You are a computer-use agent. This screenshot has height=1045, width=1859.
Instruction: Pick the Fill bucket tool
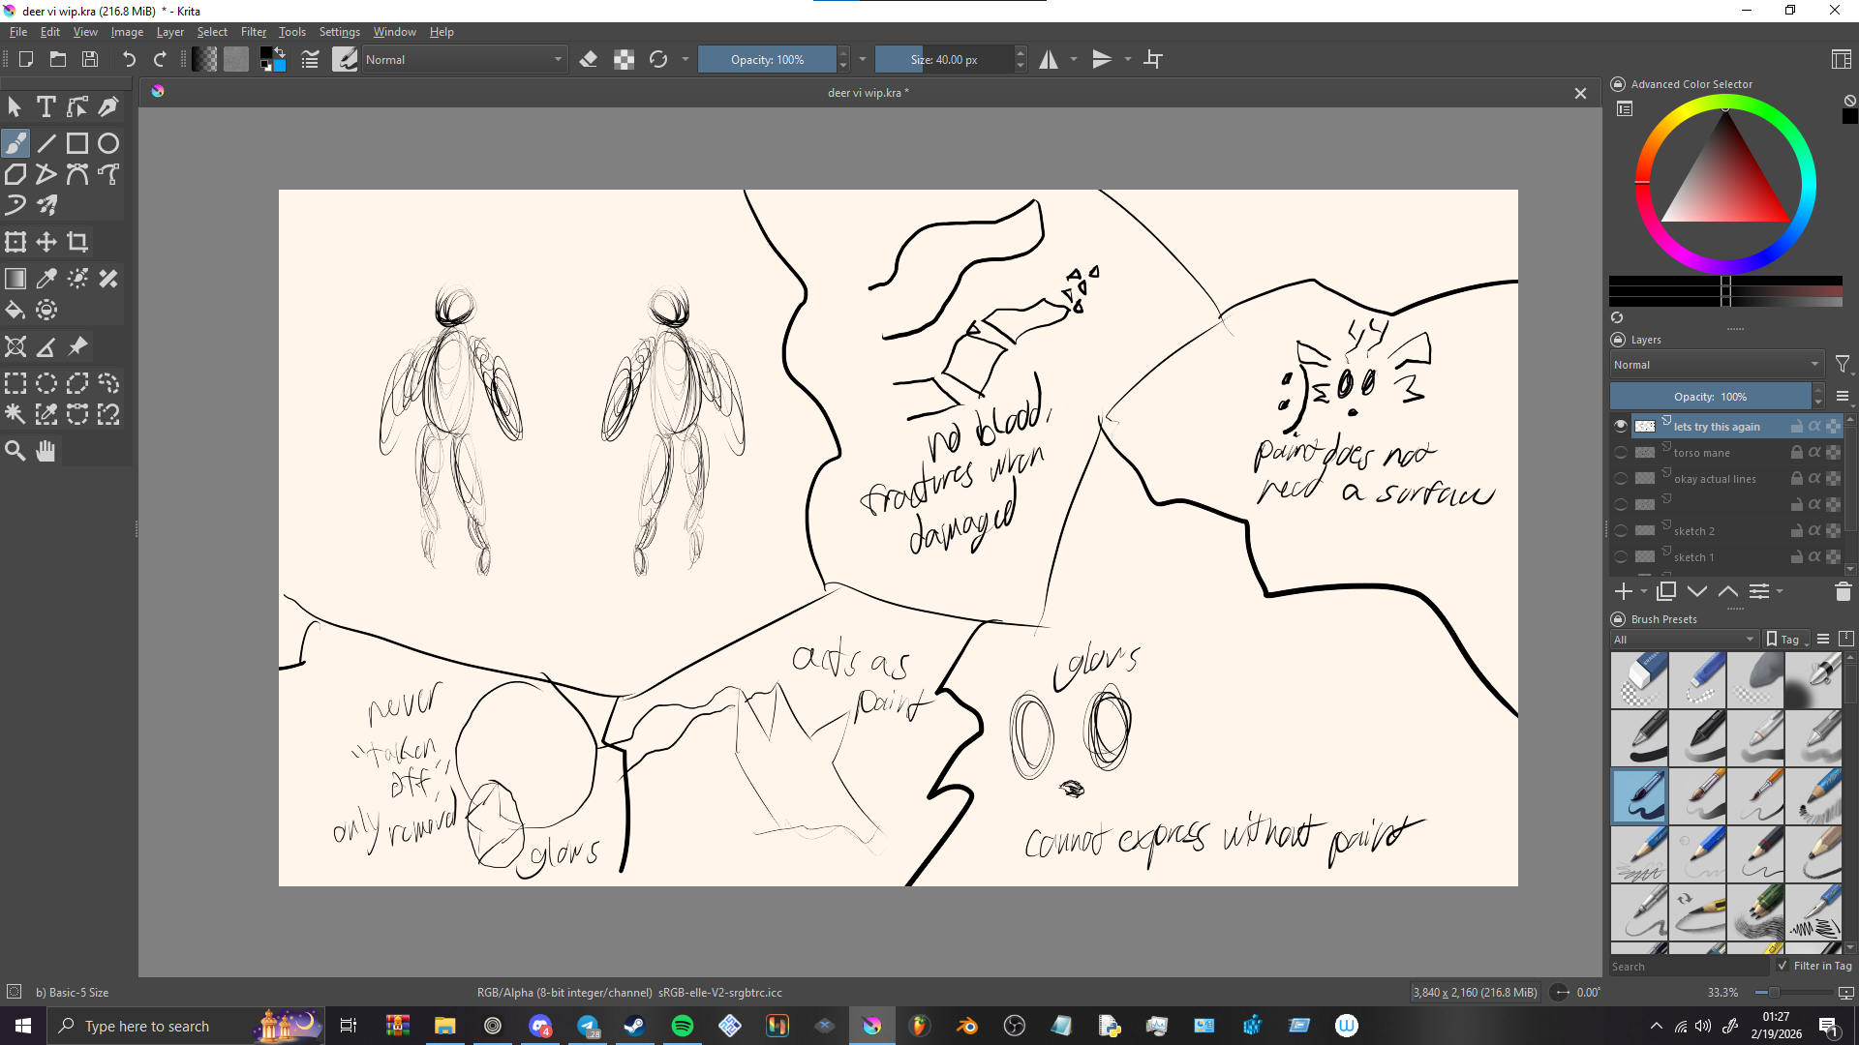click(x=15, y=311)
